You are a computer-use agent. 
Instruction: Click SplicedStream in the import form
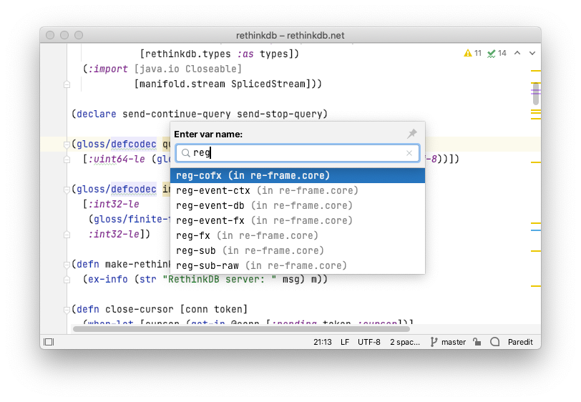pyautogui.click(x=268, y=84)
